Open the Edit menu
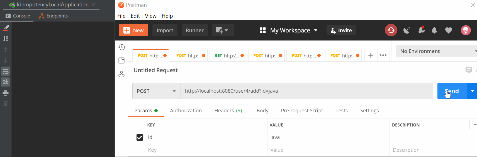The height and width of the screenshot is (157, 477). [x=135, y=16]
